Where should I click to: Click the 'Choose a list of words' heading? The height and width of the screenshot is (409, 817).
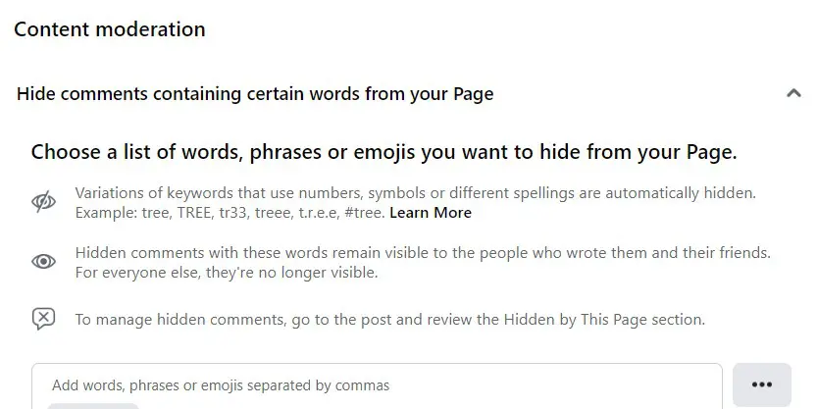tap(383, 152)
